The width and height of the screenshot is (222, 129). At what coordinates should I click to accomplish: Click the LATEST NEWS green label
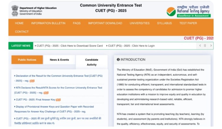click(21, 46)
